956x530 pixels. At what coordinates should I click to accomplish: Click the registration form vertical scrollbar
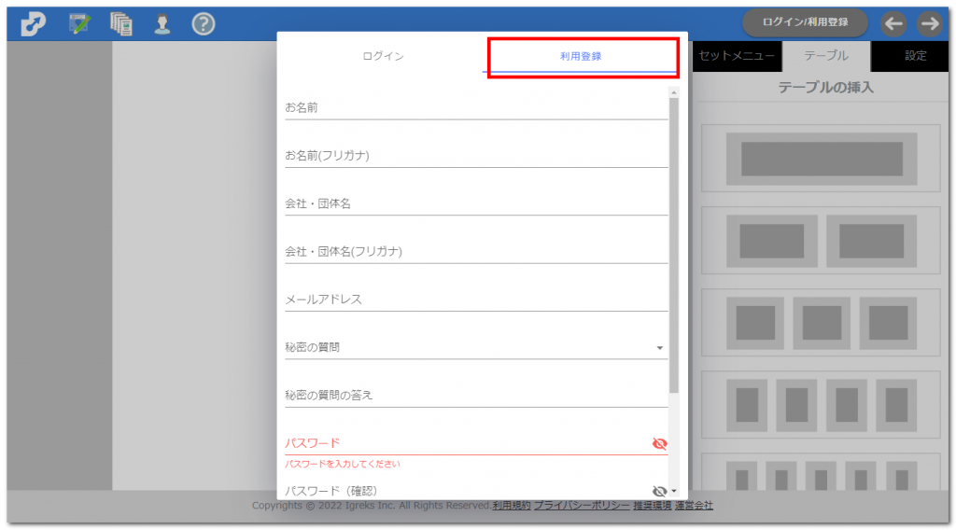[x=674, y=244]
